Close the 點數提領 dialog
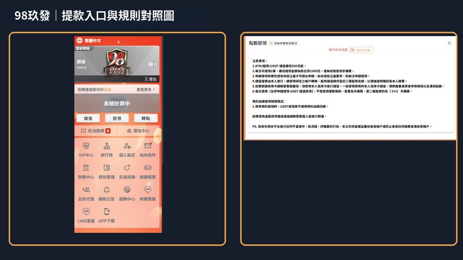The width and height of the screenshot is (463, 260). (449, 43)
